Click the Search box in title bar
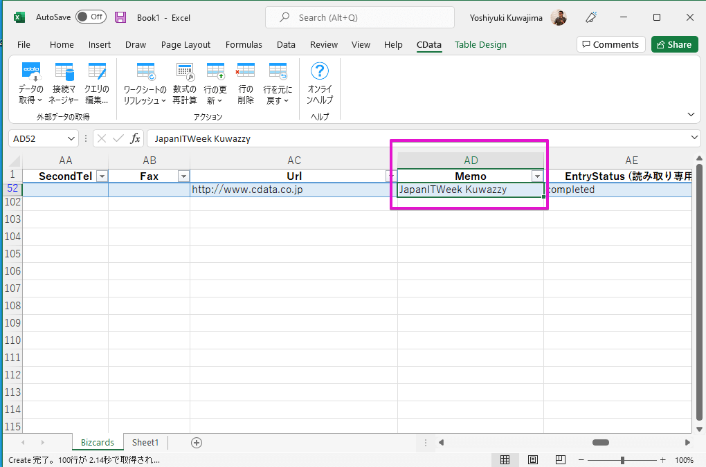Viewport: 706px width, 467px height. click(360, 17)
